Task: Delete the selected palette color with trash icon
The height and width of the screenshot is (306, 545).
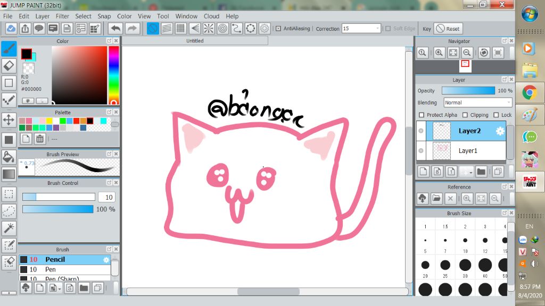Action: coord(39,139)
